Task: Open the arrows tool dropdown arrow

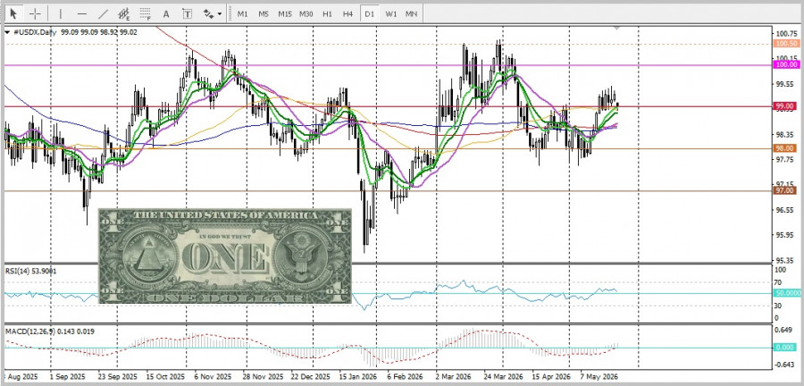Action: pos(220,13)
